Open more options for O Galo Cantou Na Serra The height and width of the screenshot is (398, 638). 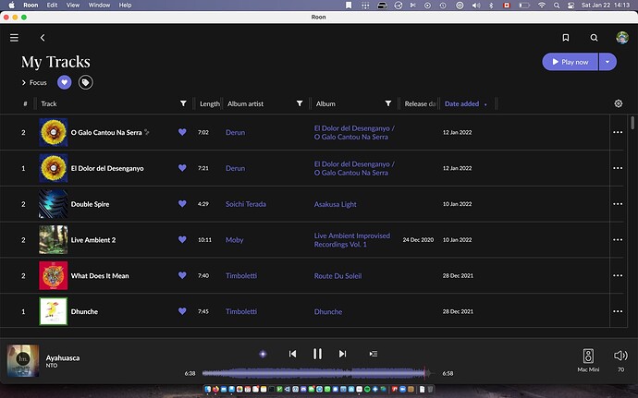pos(618,132)
